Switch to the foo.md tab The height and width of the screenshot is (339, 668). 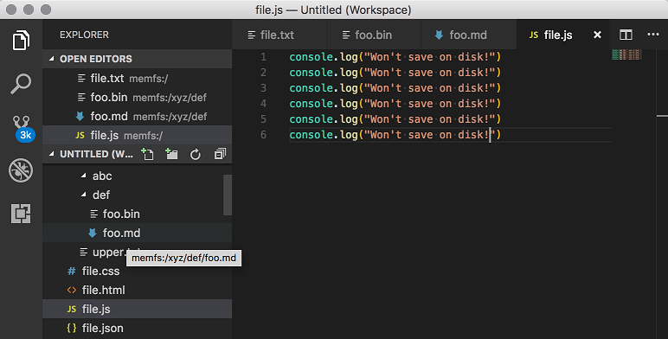(x=469, y=35)
